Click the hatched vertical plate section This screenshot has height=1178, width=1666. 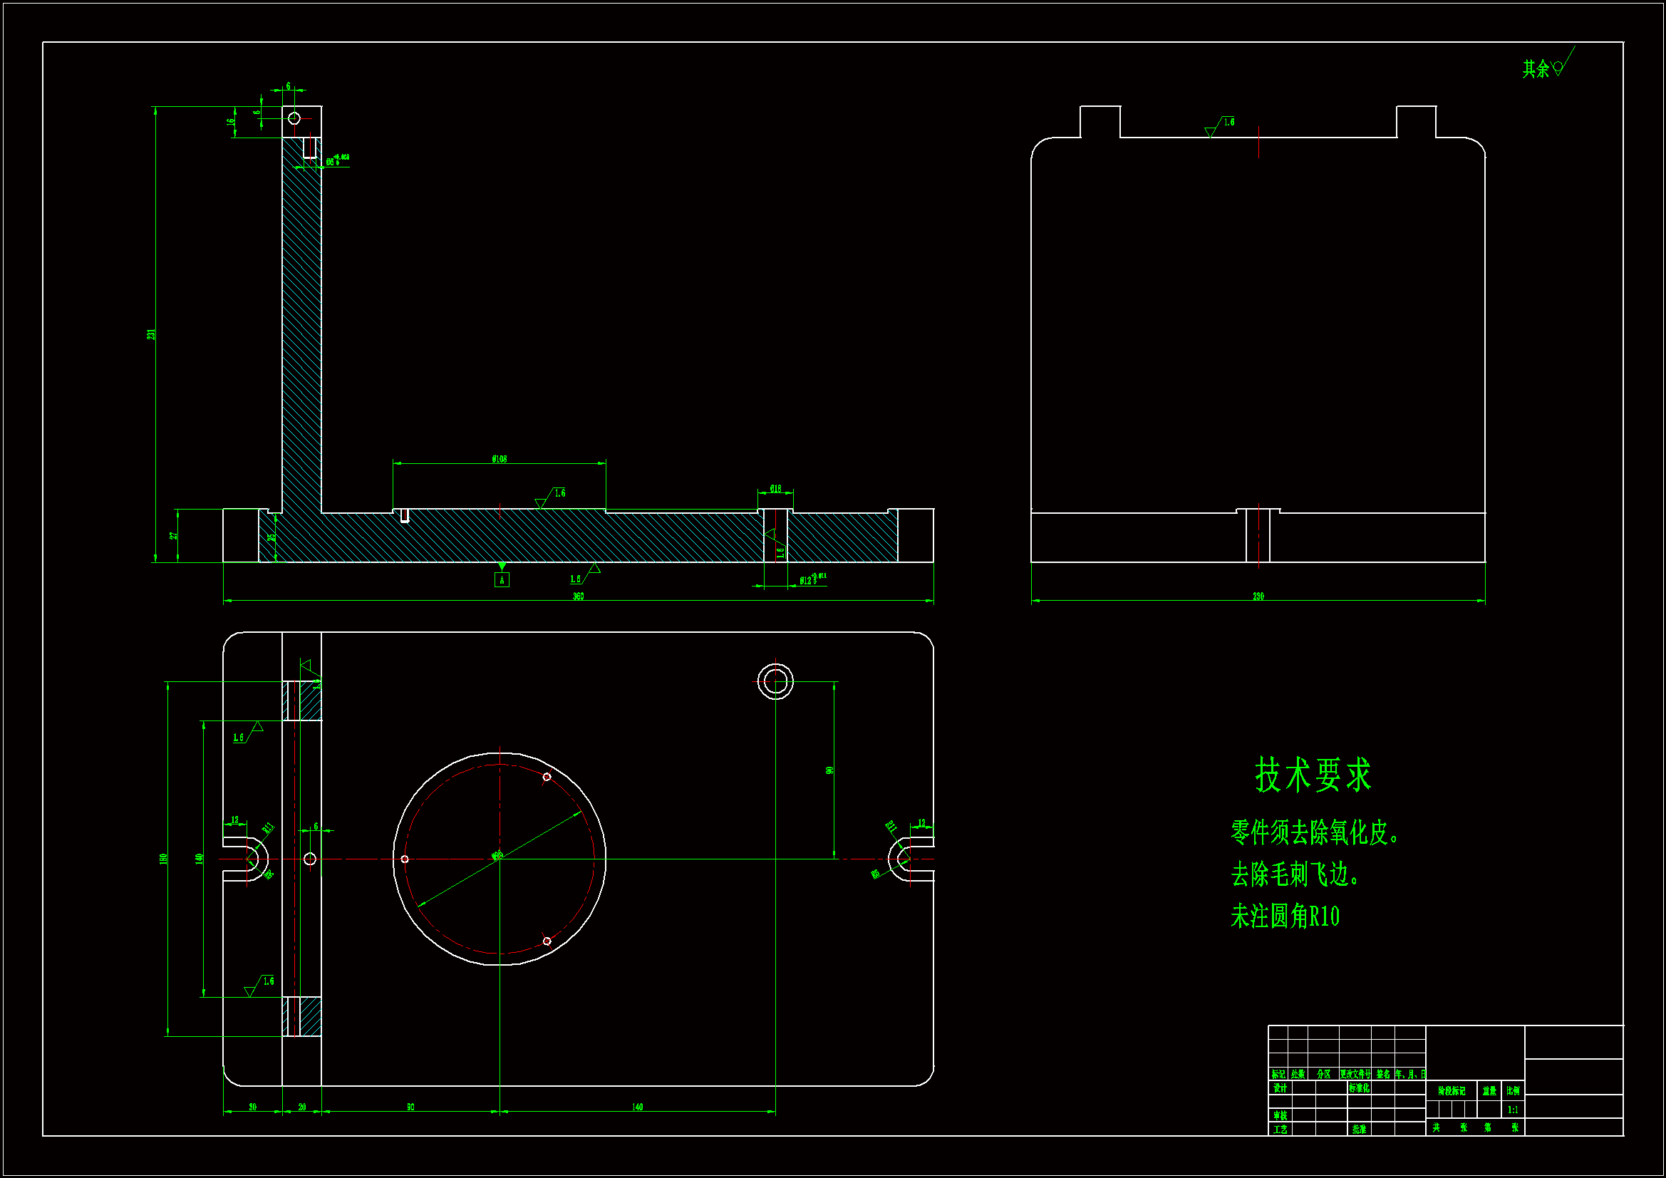(301, 326)
